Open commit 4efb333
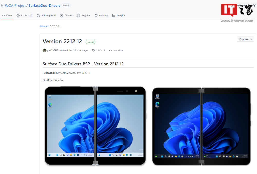257x174 pixels. coord(118,50)
